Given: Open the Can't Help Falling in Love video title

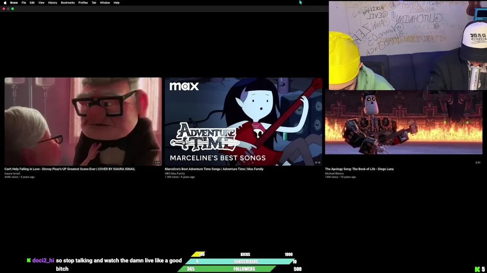Looking at the screenshot, I should [x=70, y=169].
